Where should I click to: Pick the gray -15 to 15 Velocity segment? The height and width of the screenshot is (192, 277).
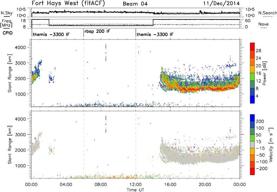tap(252, 145)
